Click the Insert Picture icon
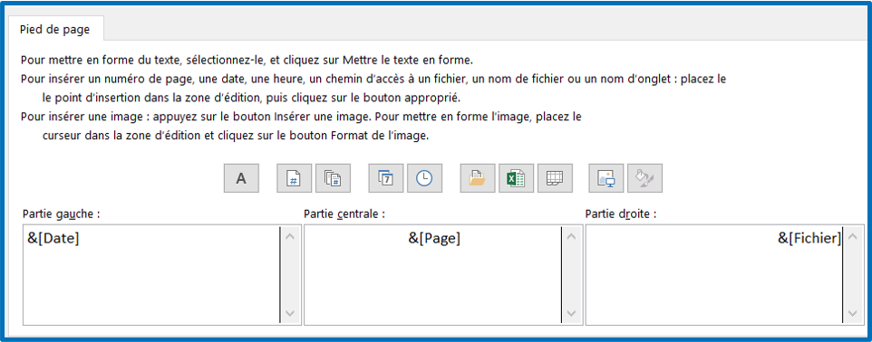 (606, 178)
